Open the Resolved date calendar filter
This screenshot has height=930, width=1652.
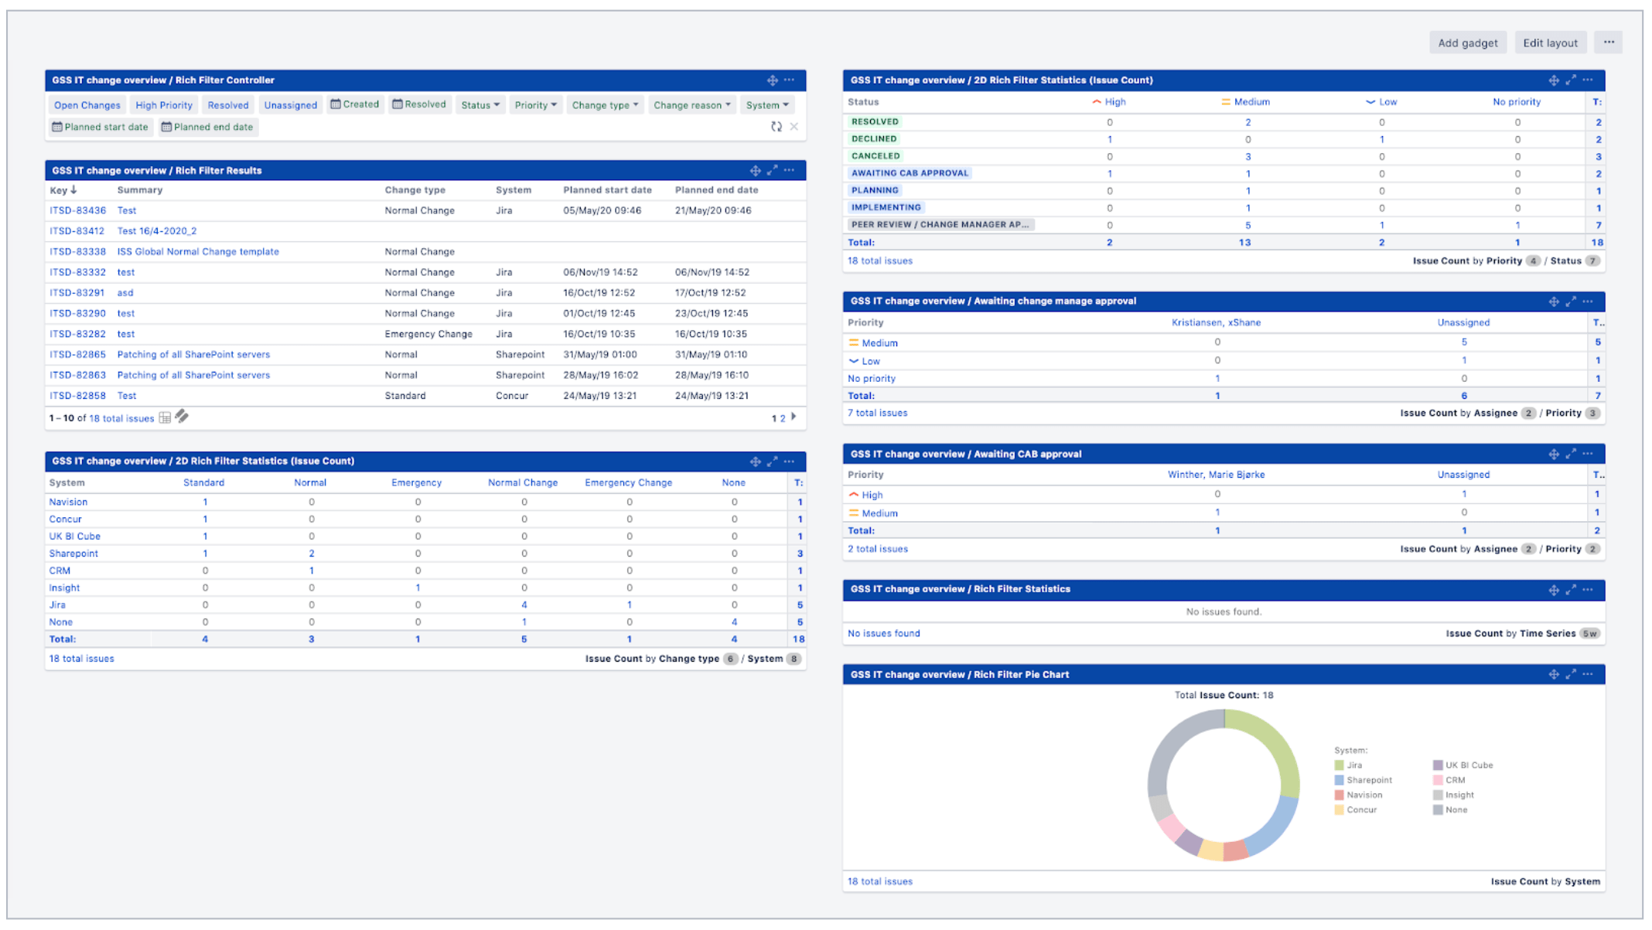[418, 104]
